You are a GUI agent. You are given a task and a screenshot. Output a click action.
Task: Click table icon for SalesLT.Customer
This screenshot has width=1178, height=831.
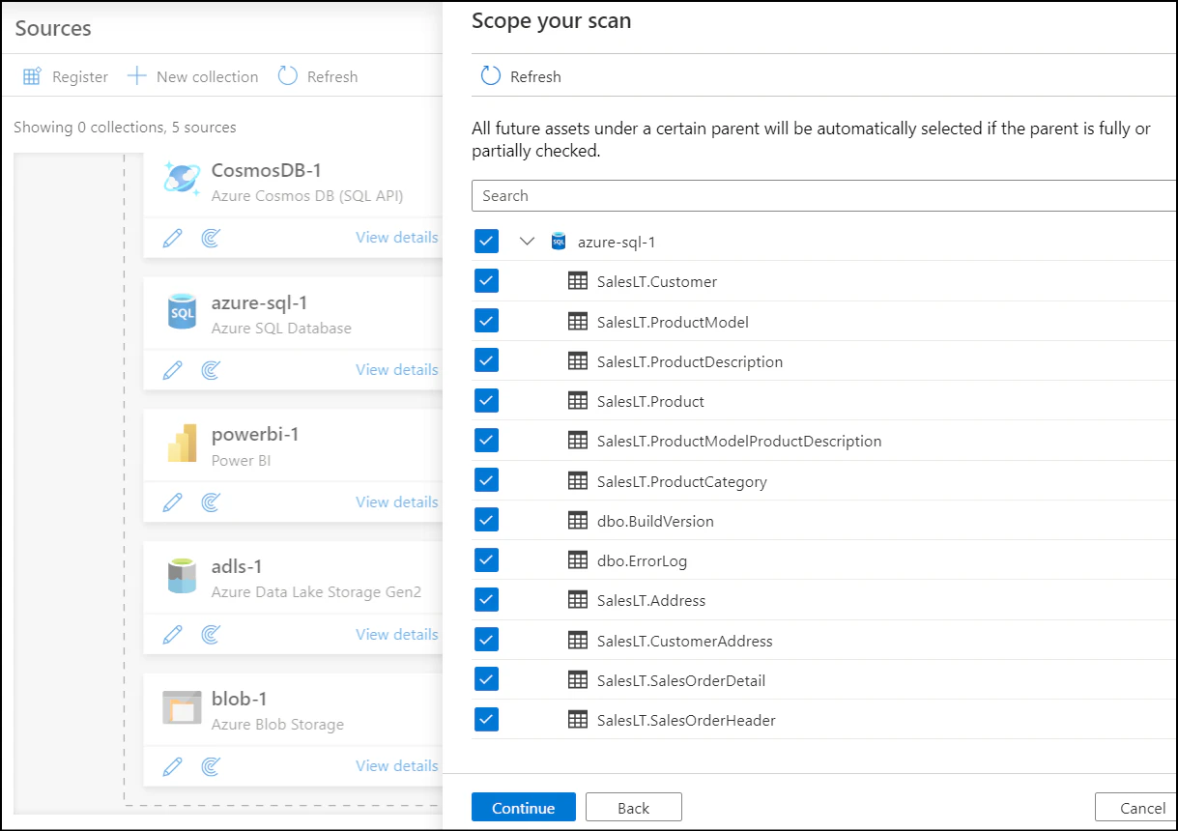click(x=578, y=281)
